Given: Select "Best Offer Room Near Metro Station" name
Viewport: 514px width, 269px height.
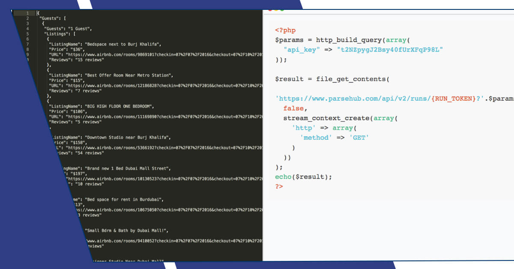Looking at the screenshot, I should [129, 75].
